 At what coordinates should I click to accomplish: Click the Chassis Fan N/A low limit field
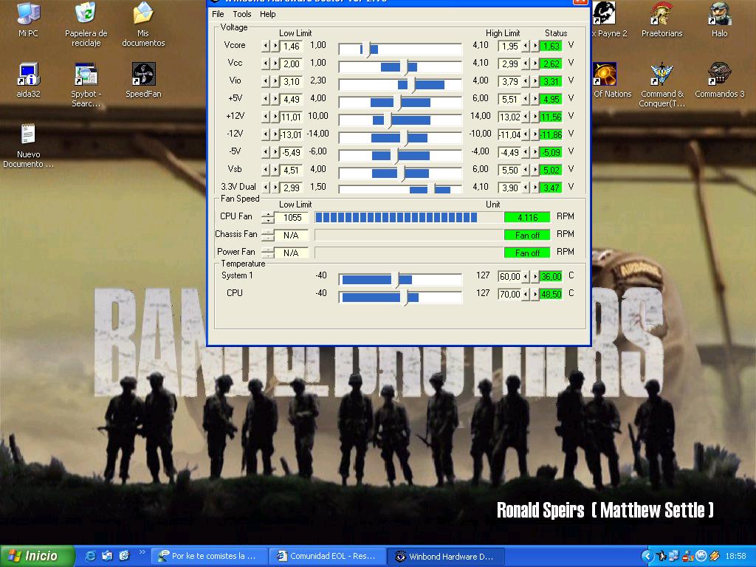292,236
